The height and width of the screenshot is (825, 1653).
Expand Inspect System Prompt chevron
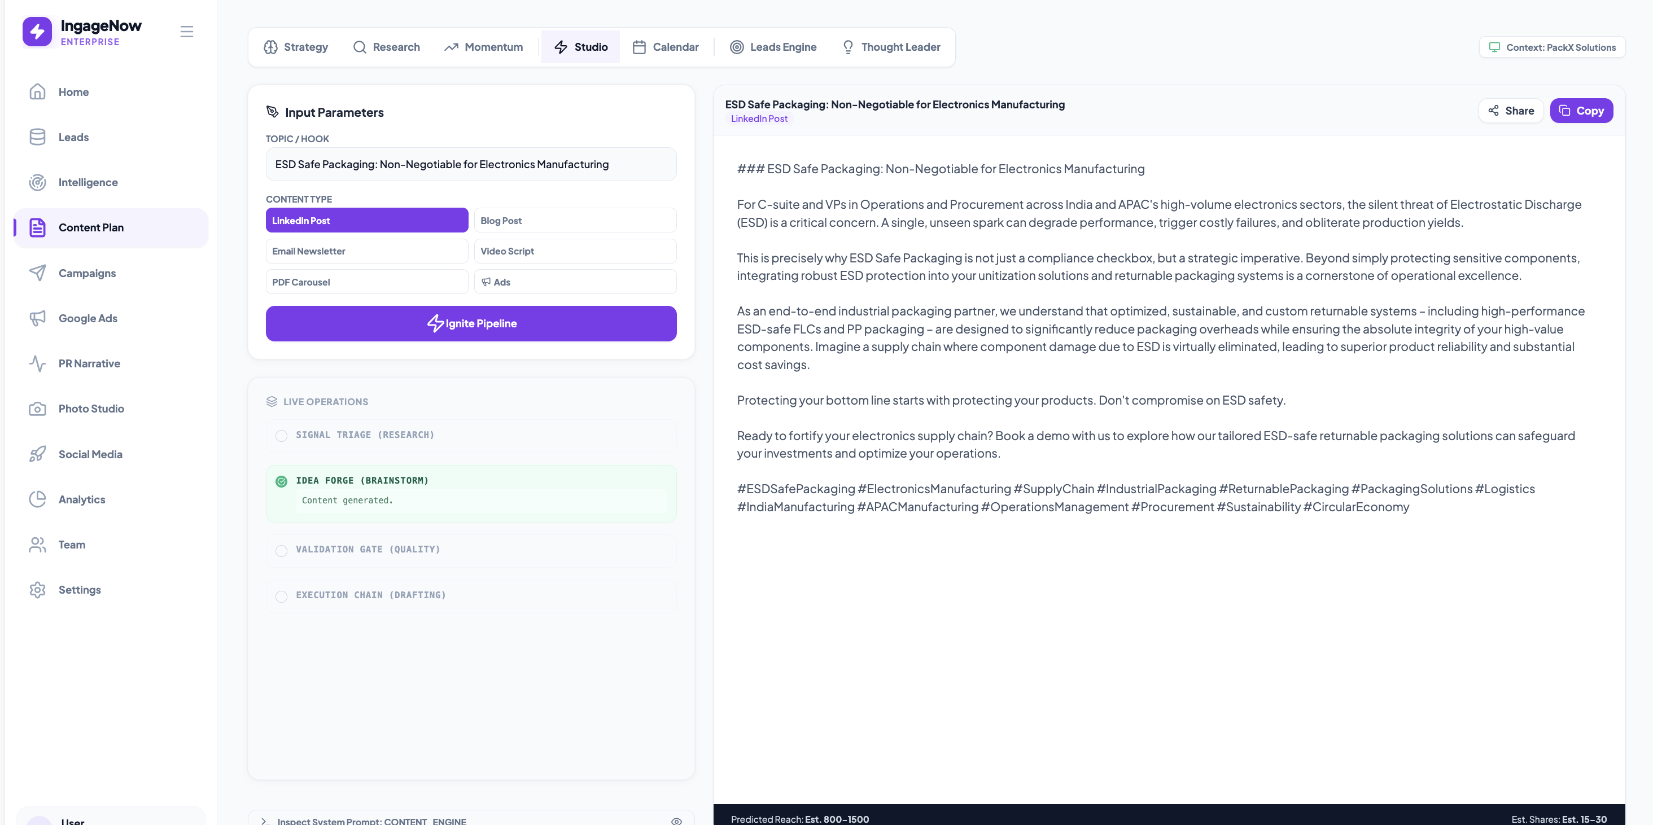(x=263, y=820)
